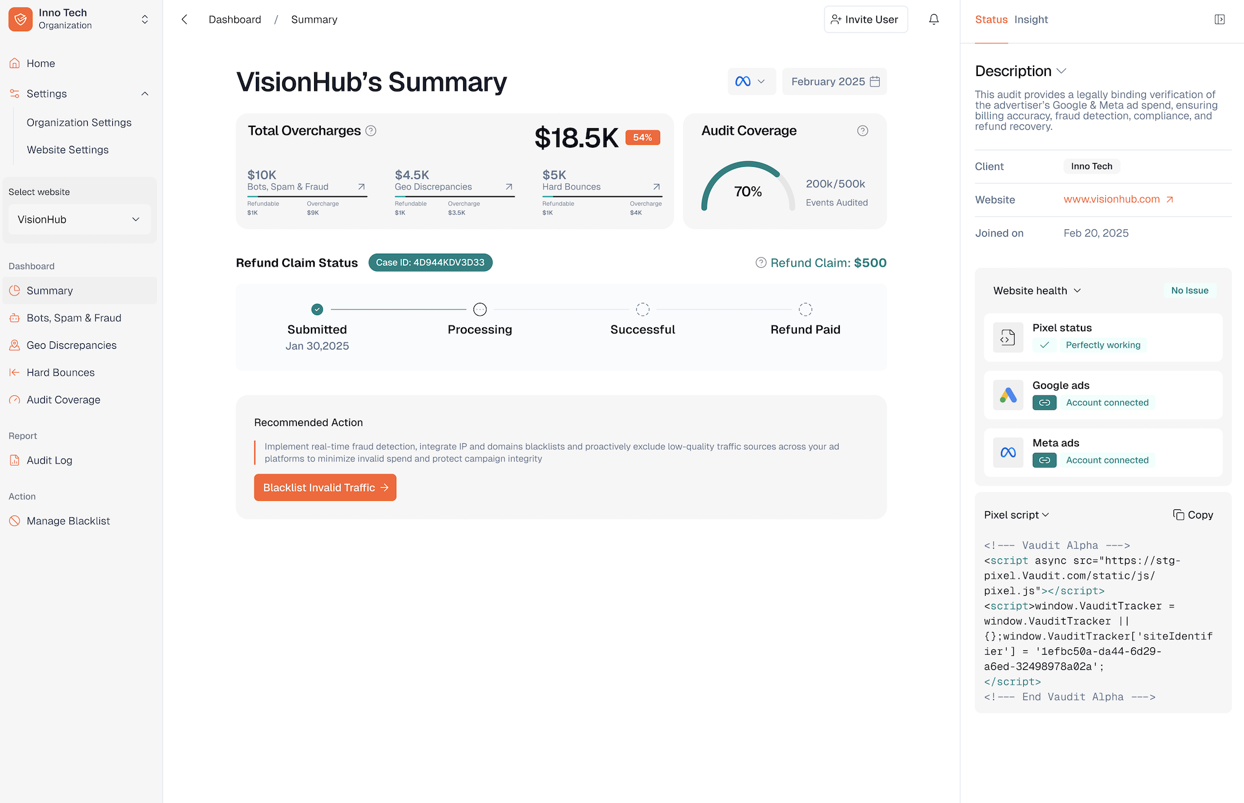Collapse the Settings menu section
1244x803 pixels.
145,94
